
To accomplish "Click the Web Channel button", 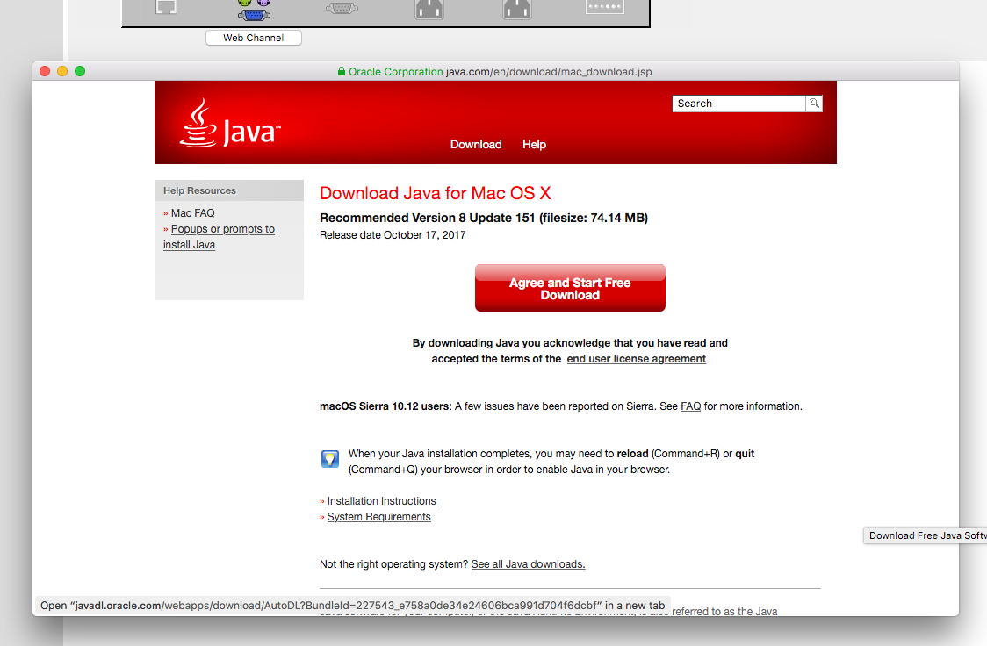I will point(254,38).
